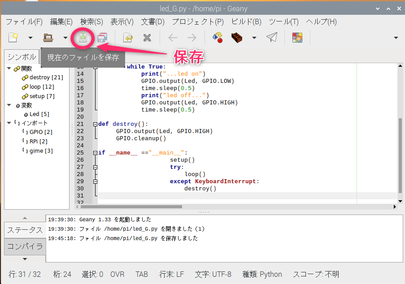Jump to destroy [21] symbol

click(46, 77)
